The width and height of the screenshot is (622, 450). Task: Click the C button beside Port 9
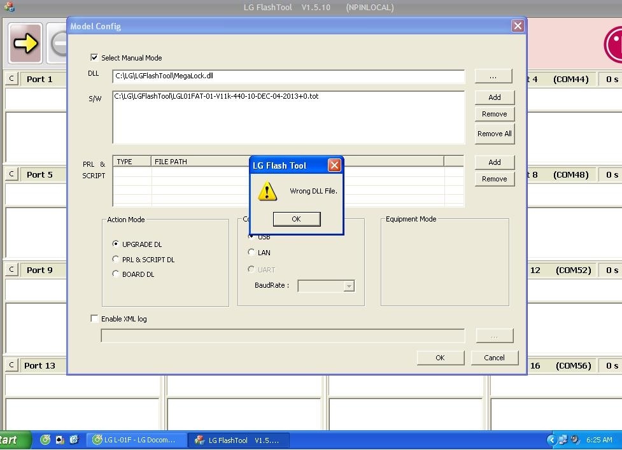(x=11, y=270)
